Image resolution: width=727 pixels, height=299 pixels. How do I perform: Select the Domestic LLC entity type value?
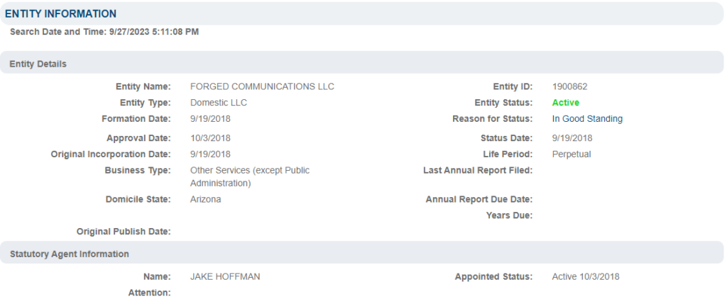[219, 103]
